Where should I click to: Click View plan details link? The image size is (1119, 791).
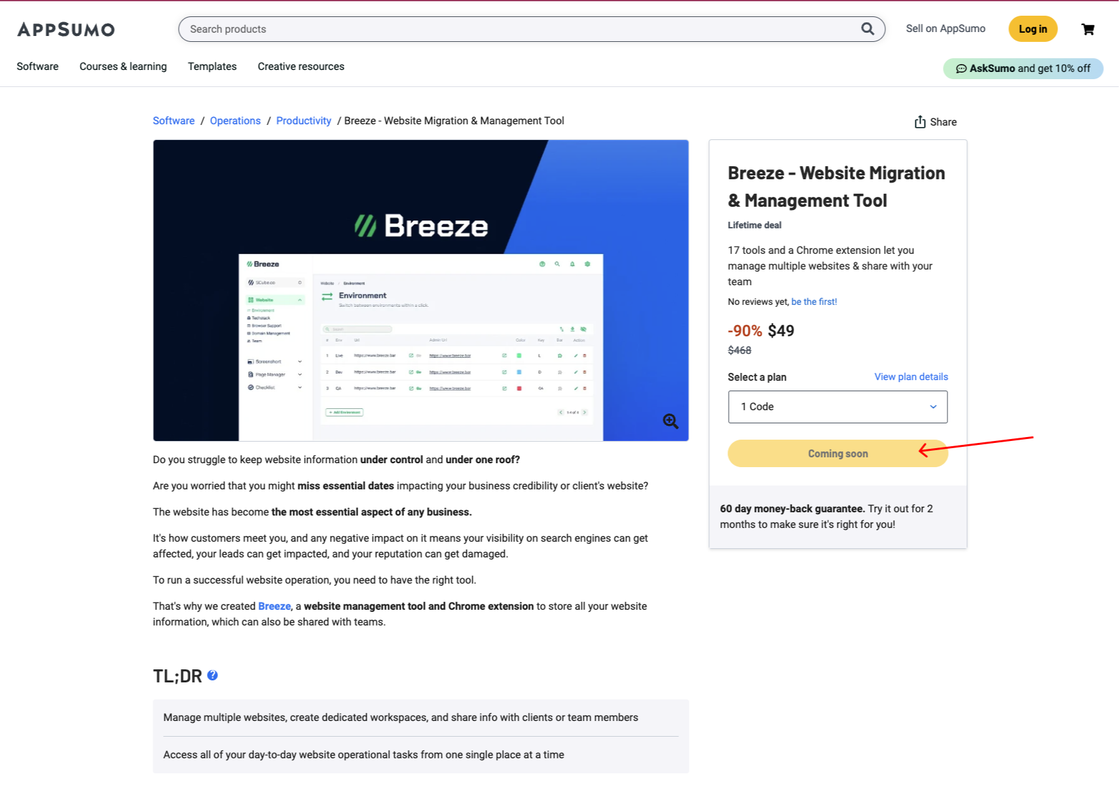(911, 376)
